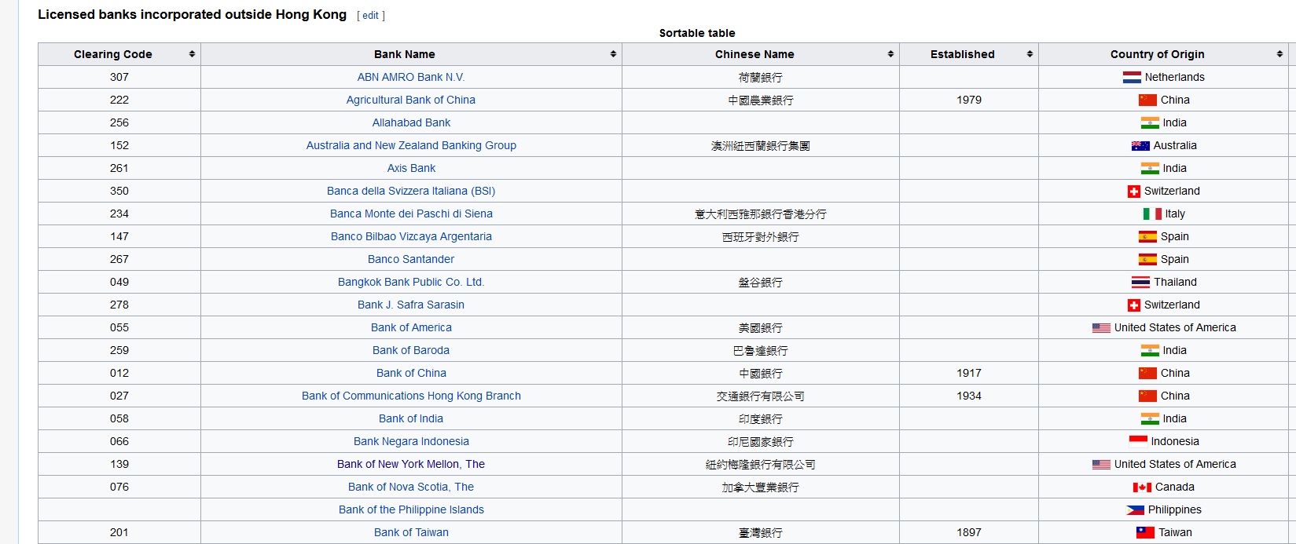Sort table by Bank Name arrows
The width and height of the screenshot is (1296, 544).
tap(613, 54)
